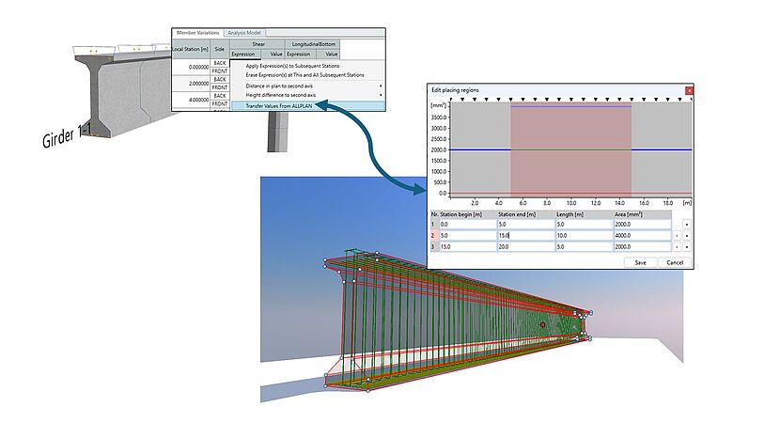Select Erase Expression(s) at This and All Subsequent Stations
The width and height of the screenshot is (780, 438).
(304, 74)
